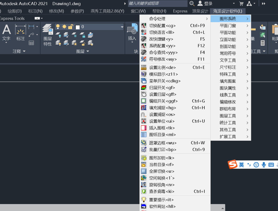Click the 查杀病毒<ki> shield icon

144,191
